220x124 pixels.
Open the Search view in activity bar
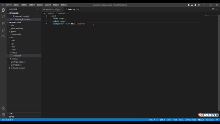(x=3, y=17)
